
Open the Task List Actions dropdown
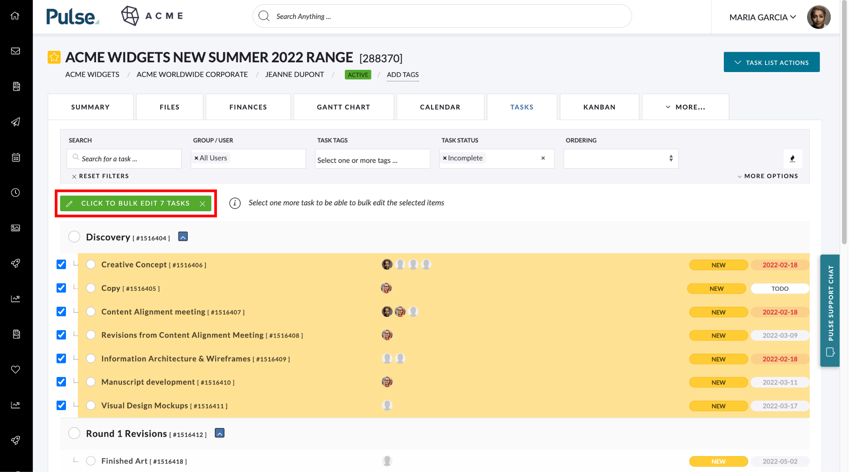771,62
